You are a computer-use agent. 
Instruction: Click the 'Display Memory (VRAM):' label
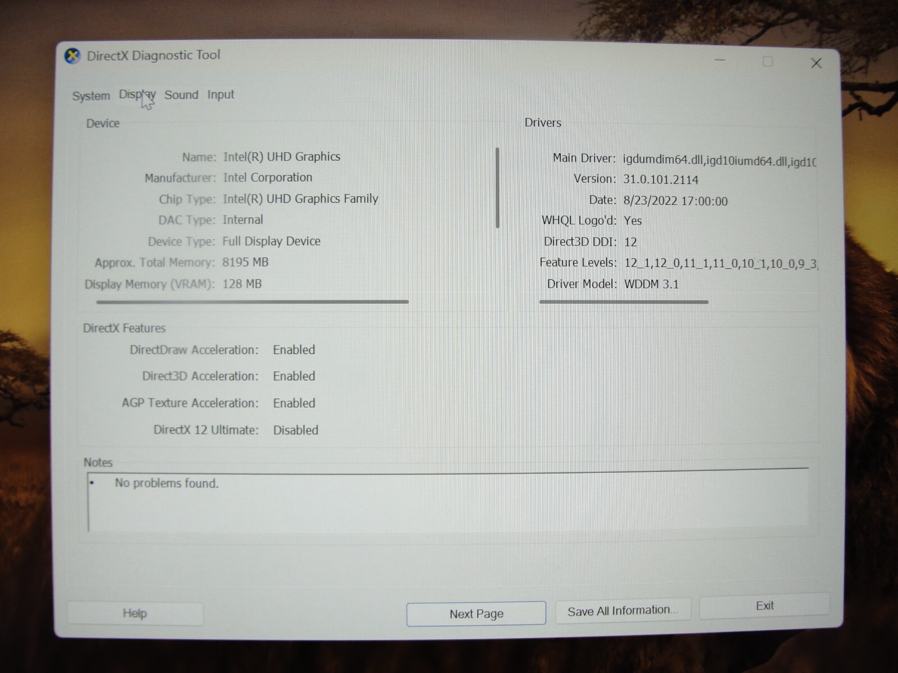point(149,284)
